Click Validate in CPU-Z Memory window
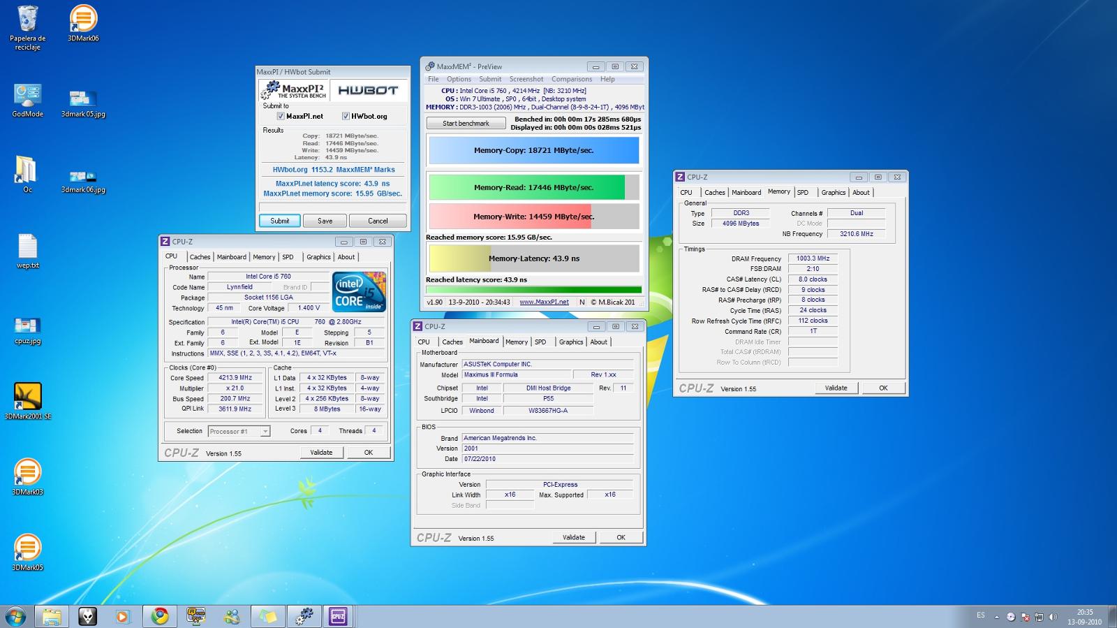Screen dimensions: 1117x628 (x=836, y=388)
